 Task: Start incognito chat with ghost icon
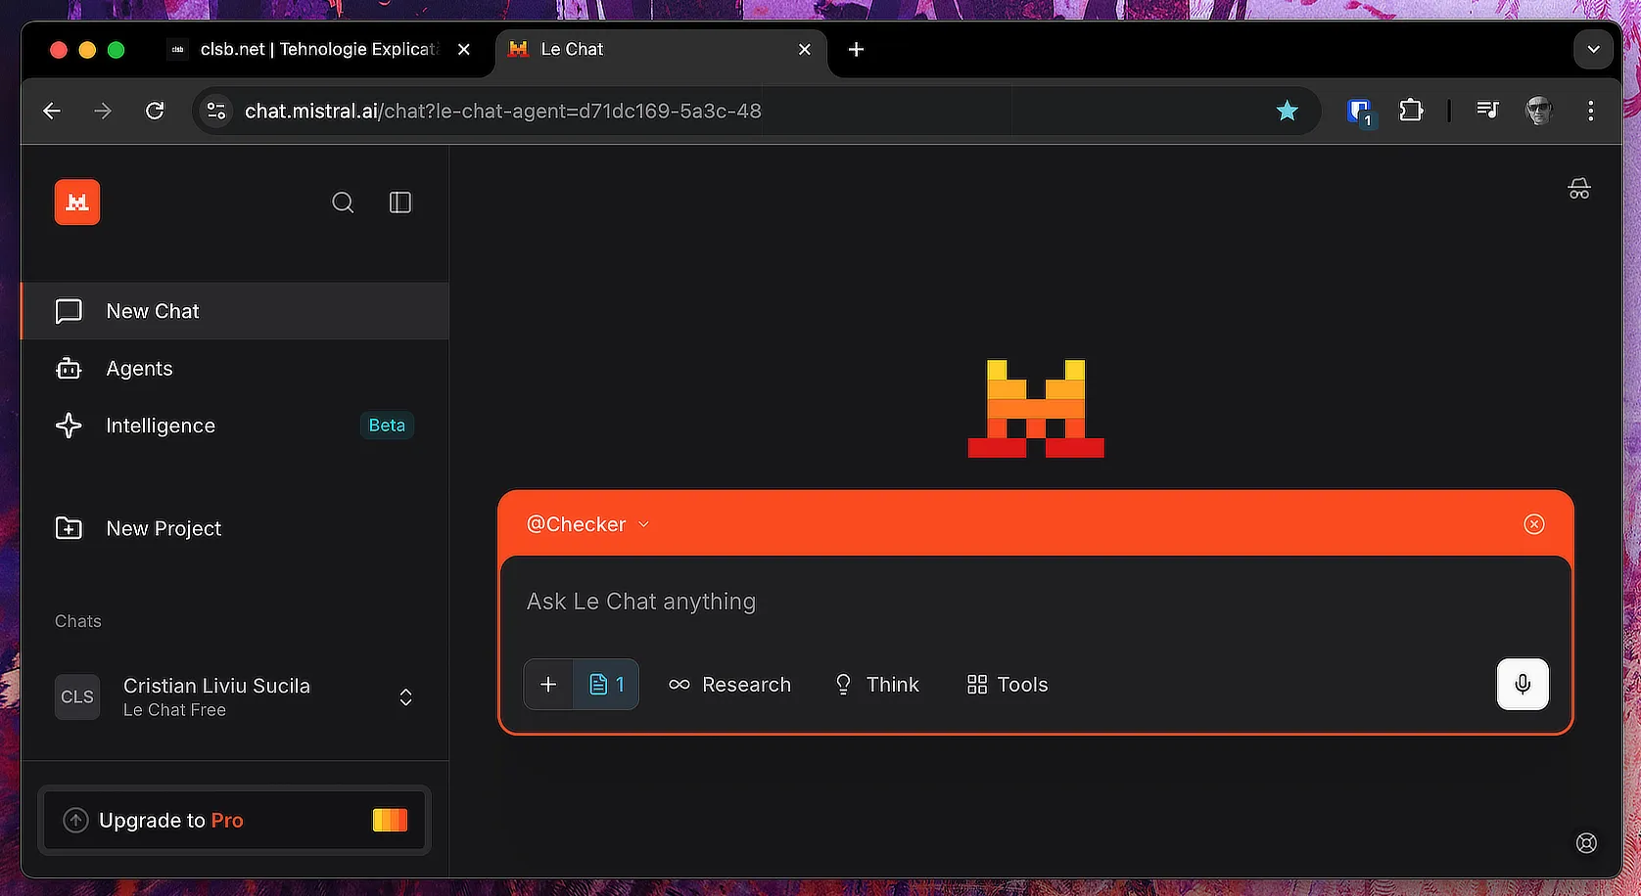click(x=1578, y=189)
